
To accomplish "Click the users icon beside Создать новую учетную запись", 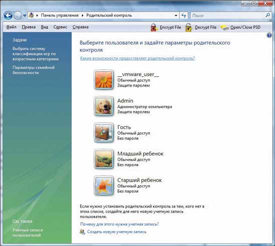I will click(x=82, y=232).
